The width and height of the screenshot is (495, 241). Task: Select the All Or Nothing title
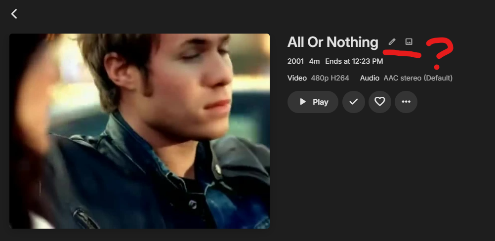pyautogui.click(x=333, y=42)
